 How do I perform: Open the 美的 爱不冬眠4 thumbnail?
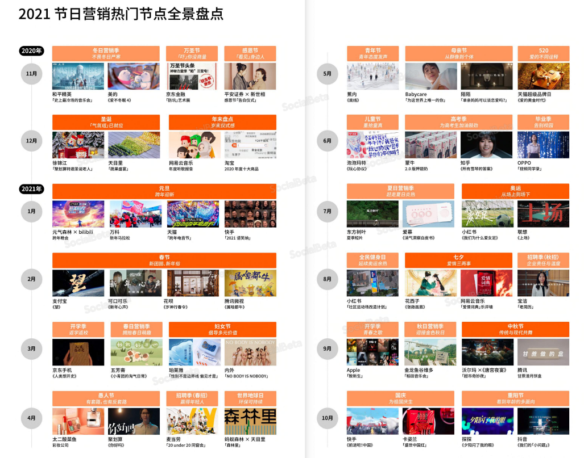(x=134, y=76)
